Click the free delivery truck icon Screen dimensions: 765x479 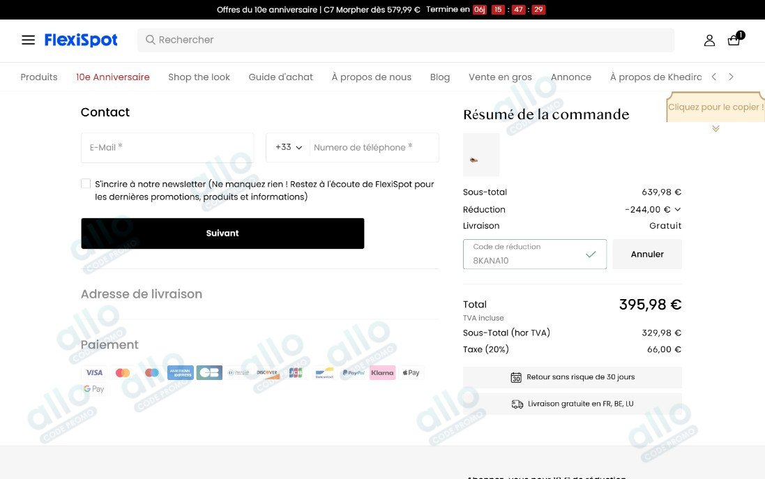tap(517, 404)
